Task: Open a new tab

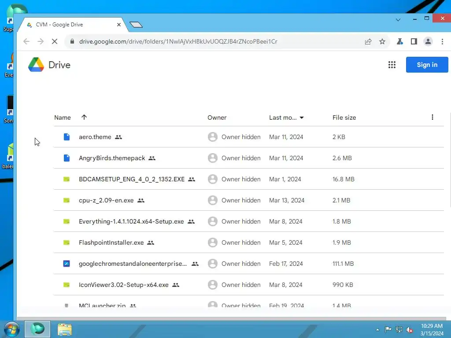Action: [136, 25]
